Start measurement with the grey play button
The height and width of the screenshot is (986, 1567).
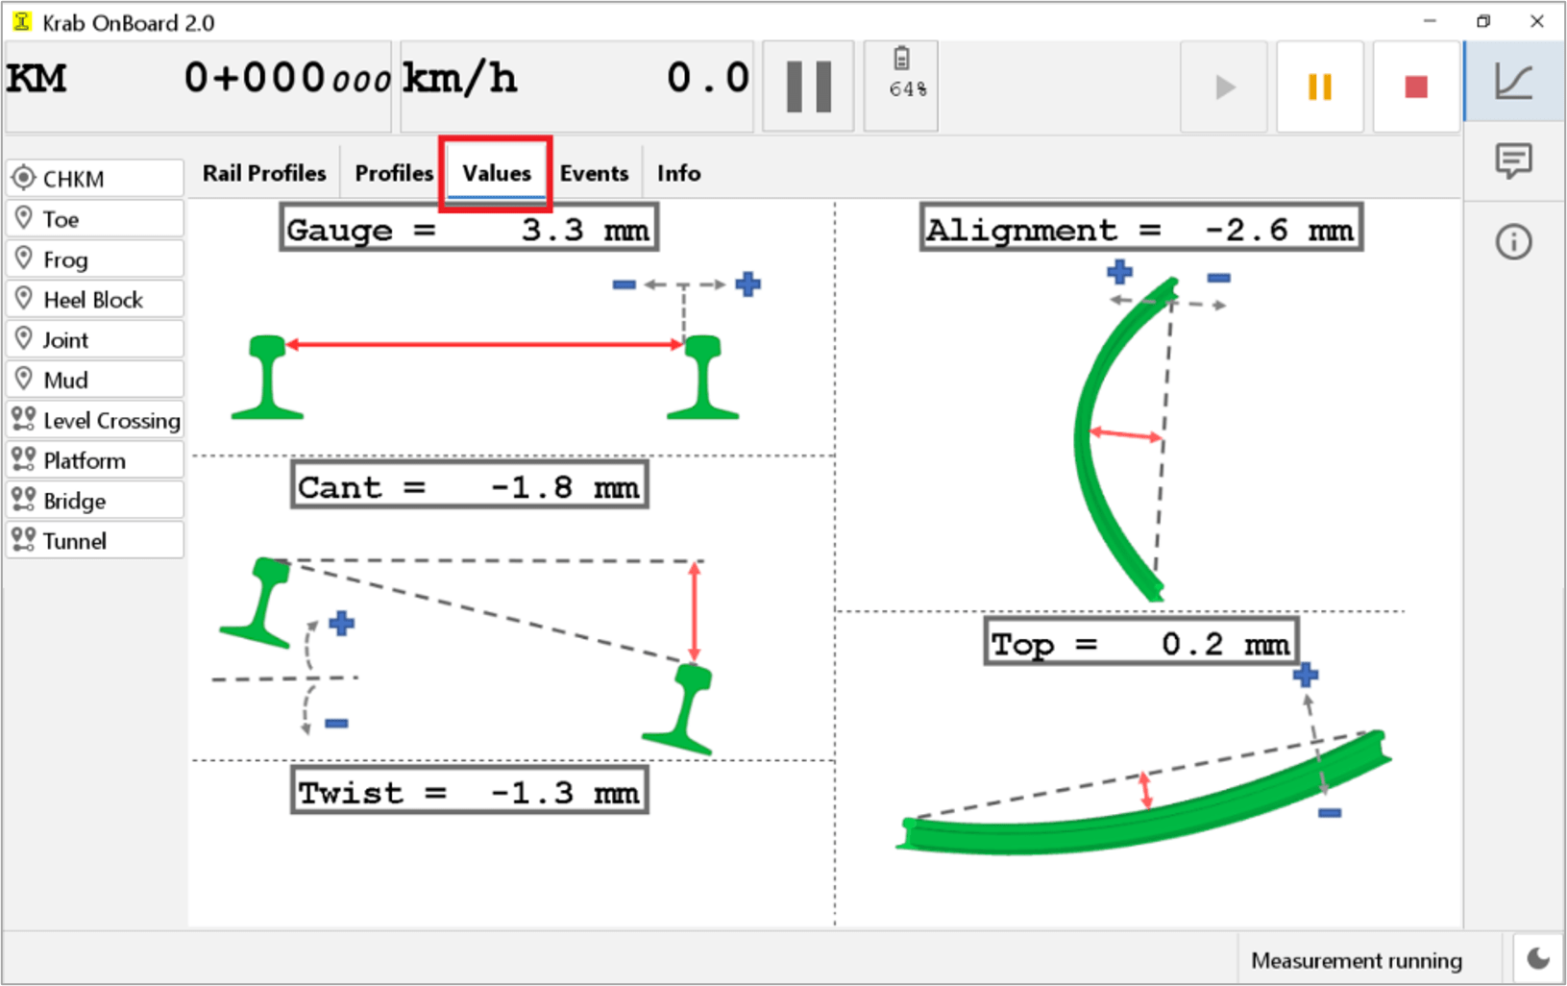click(1224, 87)
